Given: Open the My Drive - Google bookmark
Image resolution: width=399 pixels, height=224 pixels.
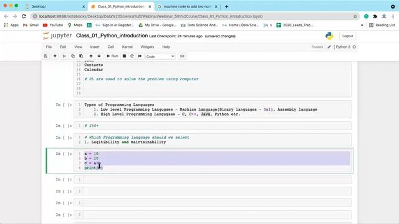Looking at the screenshot, I should click(157, 25).
